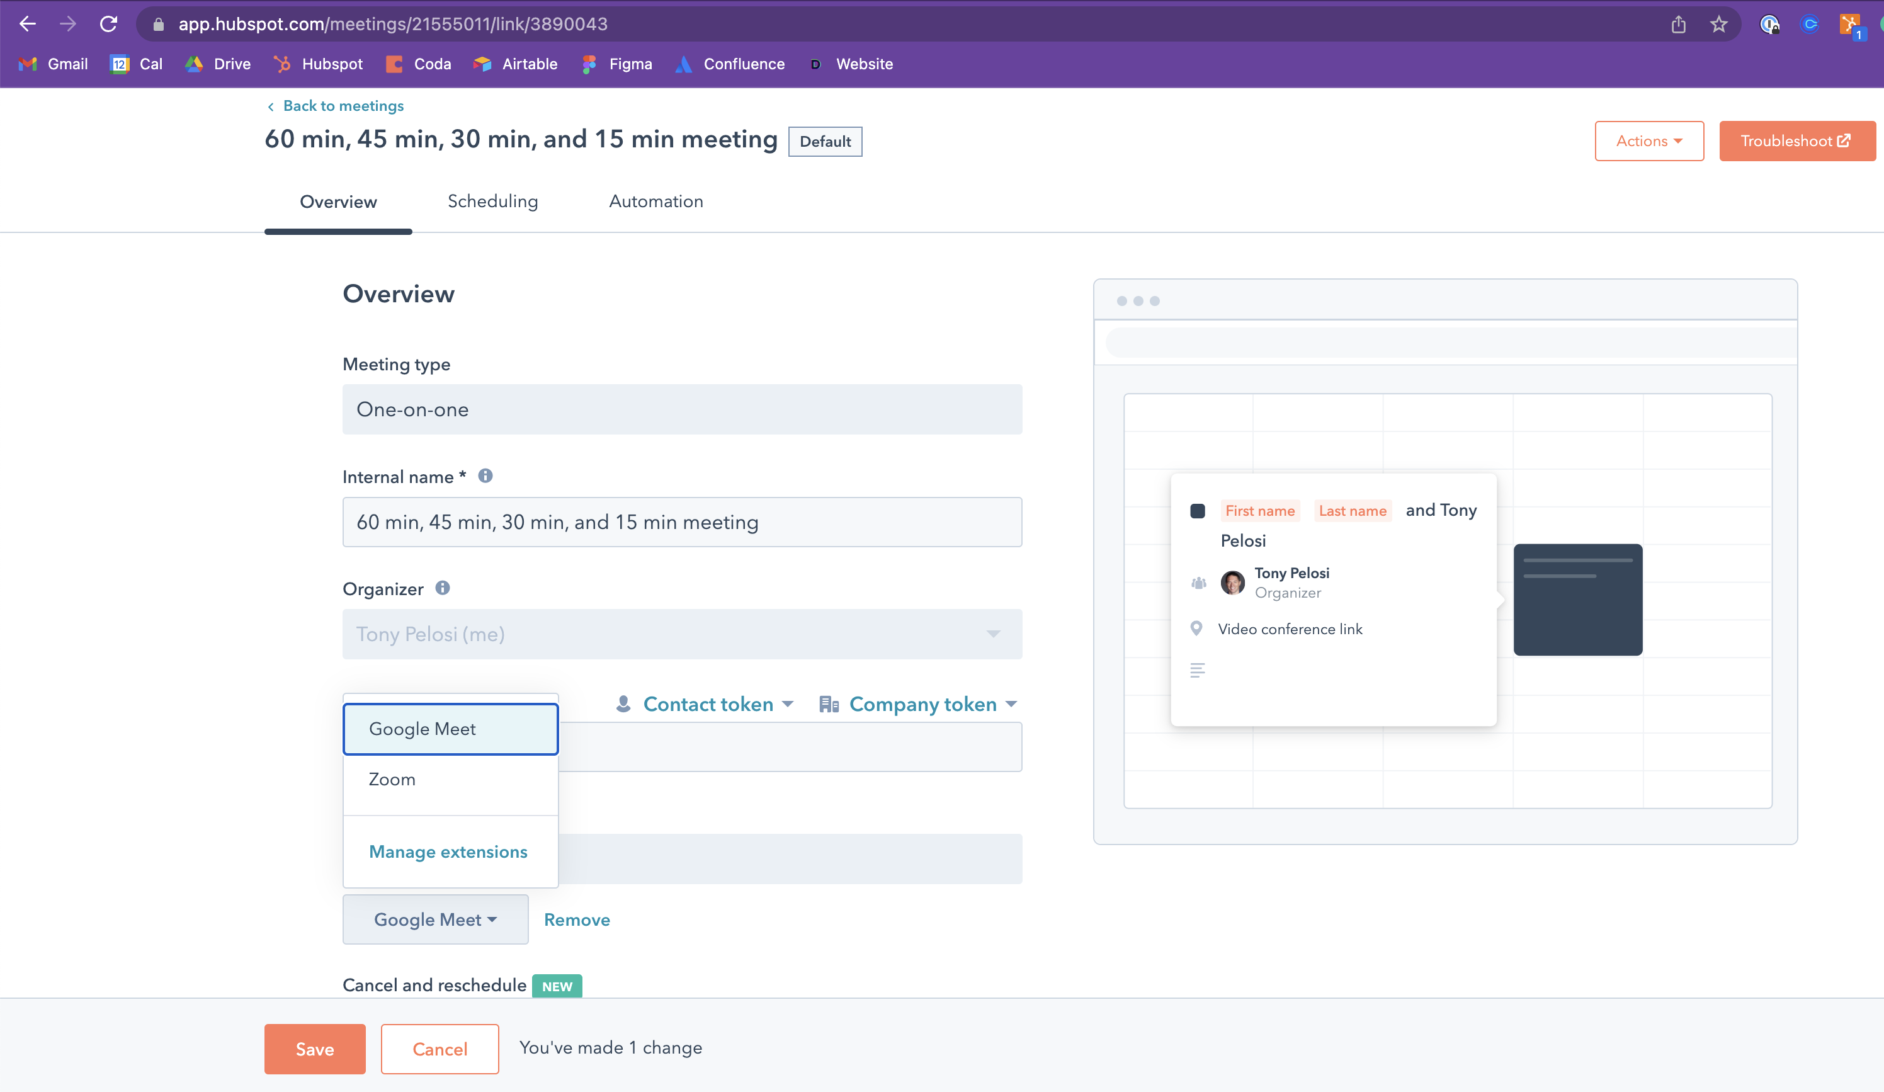1884x1092 pixels.
Task: Share this page via browser share icon
Action: click(1678, 24)
